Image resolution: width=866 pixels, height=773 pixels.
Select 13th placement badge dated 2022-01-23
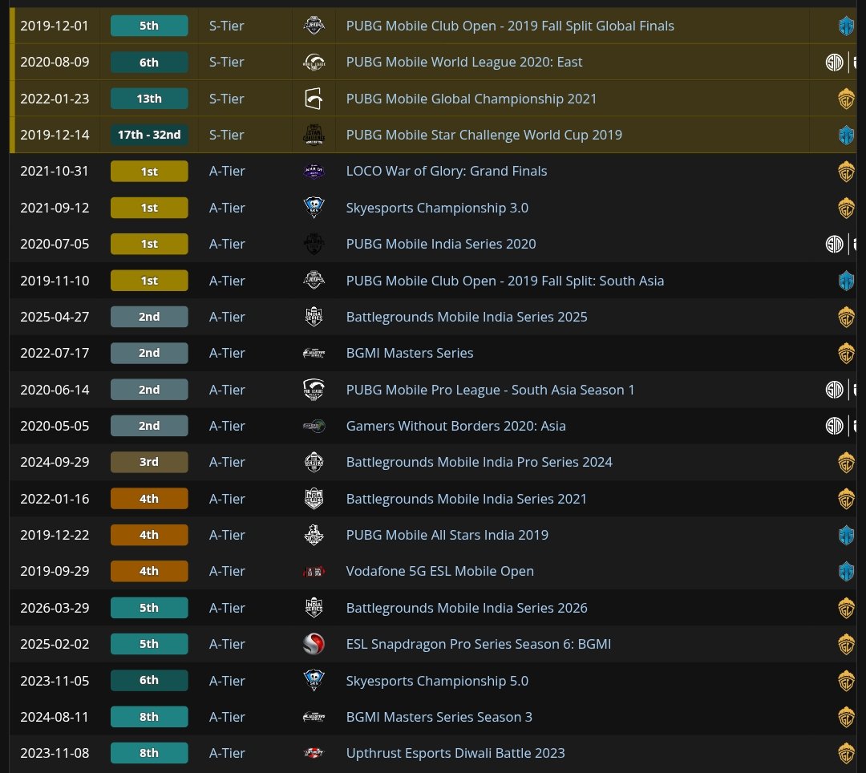(149, 99)
